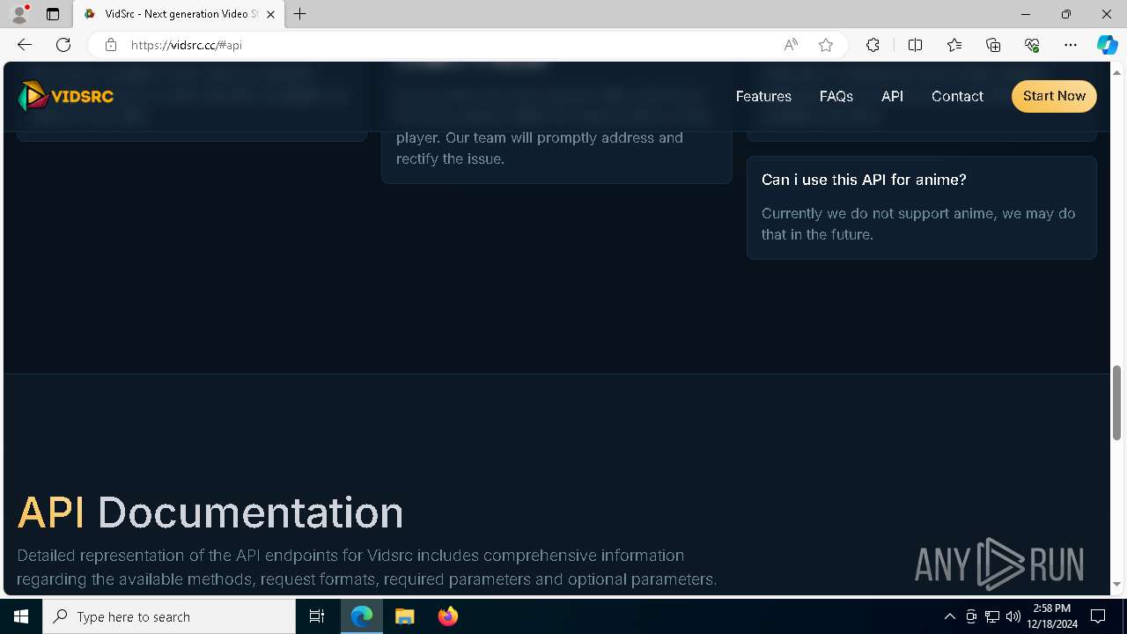Screen dimensions: 1127x634
Task: Open Settings and more ellipsis menu
Action: 1071,45
